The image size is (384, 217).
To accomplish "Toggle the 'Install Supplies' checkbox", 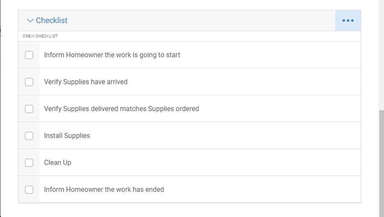I will [29, 136].
